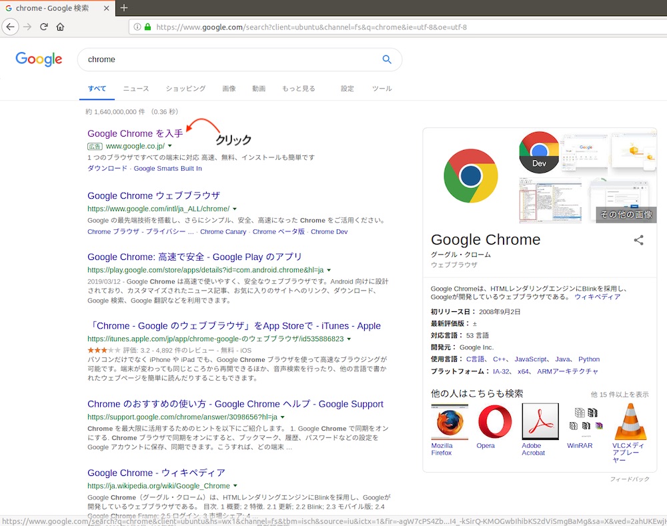This screenshot has height=526, width=667.
Task: Click the site information icon in the address bar
Action: (137, 27)
